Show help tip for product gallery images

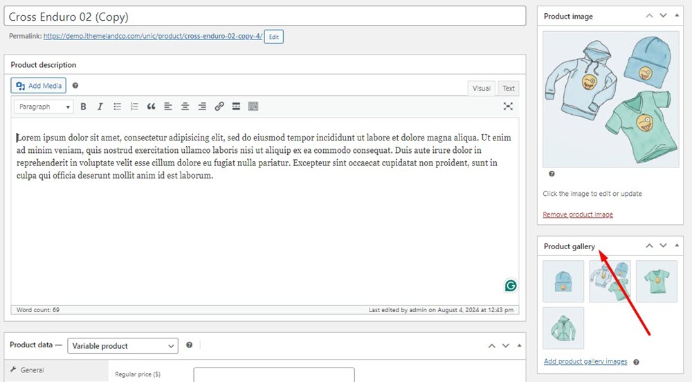[637, 362]
